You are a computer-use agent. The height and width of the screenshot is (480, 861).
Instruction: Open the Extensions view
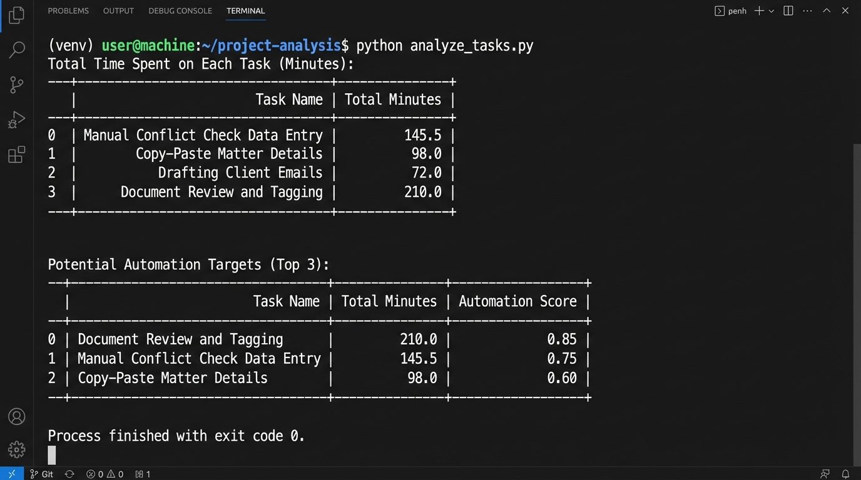click(16, 154)
